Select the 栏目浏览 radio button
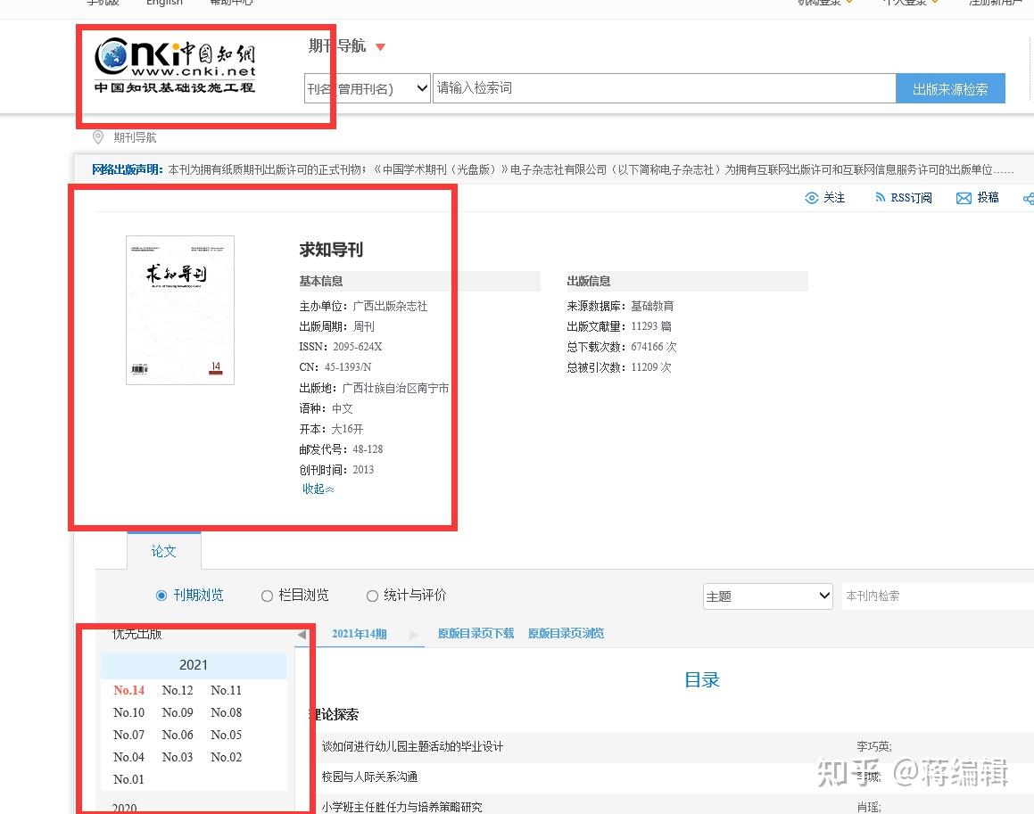This screenshot has height=814, width=1034. tap(267, 596)
